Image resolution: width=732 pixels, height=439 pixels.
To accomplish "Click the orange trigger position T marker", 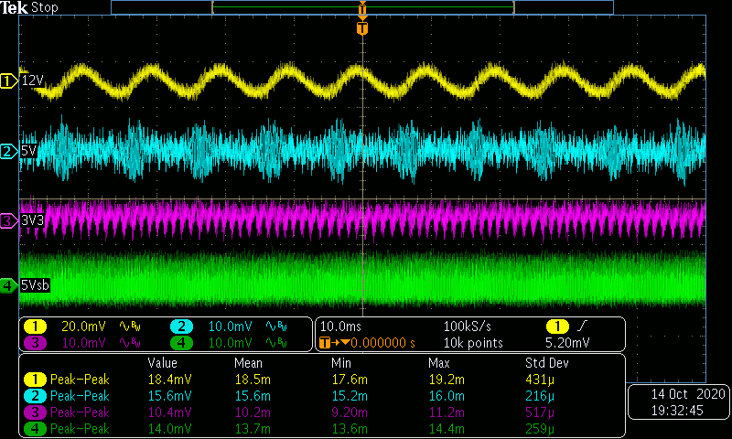I will click(x=363, y=28).
